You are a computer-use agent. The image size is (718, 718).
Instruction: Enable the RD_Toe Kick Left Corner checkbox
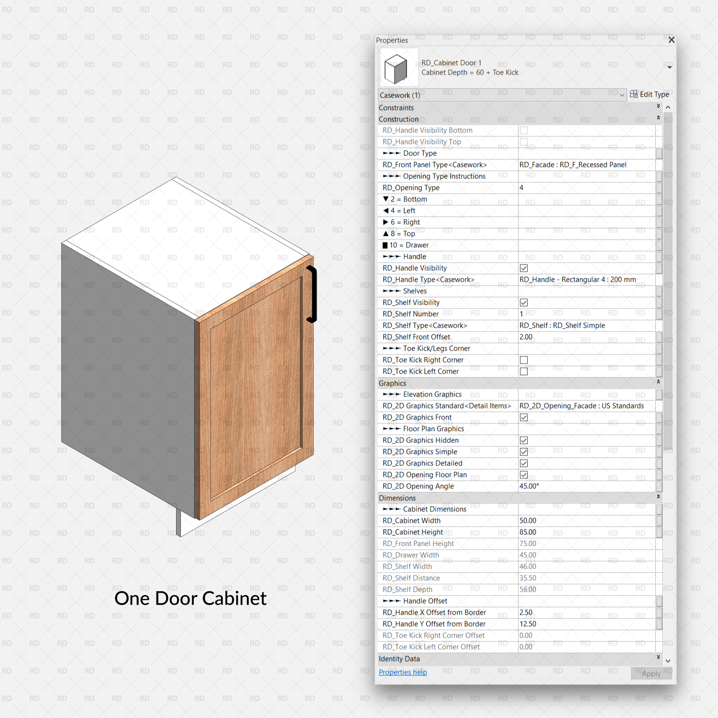click(524, 371)
